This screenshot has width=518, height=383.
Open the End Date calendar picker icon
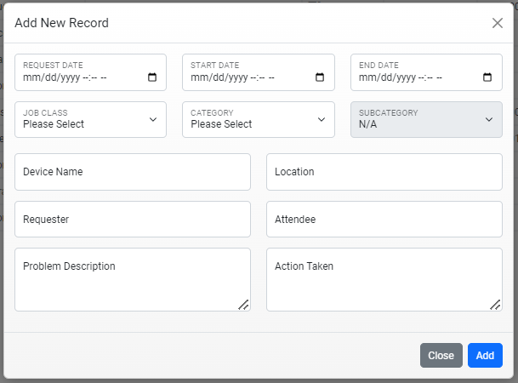pos(487,77)
